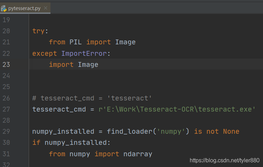
Task: Click line number 23 in the gutter
Action: coord(6,64)
